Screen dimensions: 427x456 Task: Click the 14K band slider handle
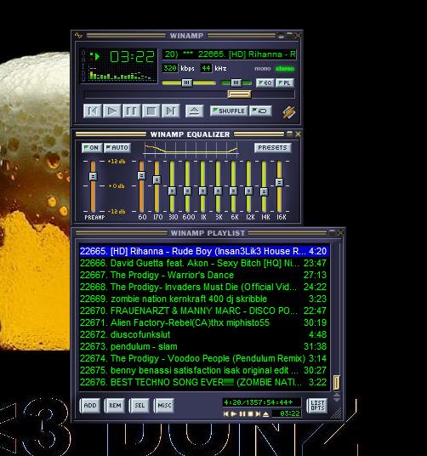point(264,191)
